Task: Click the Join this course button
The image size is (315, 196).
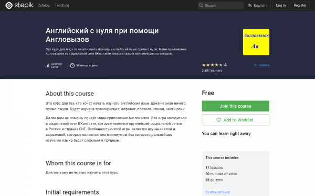Action: click(235, 106)
